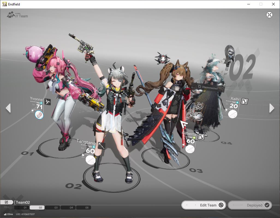
Task: Click Xaihi's class icon badge
Action: [245, 101]
